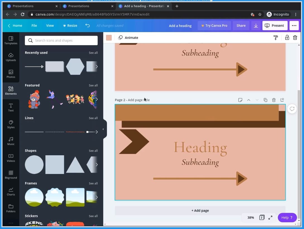The width and height of the screenshot is (304, 229).
Task: See all Featured elements
Action: 93,85
